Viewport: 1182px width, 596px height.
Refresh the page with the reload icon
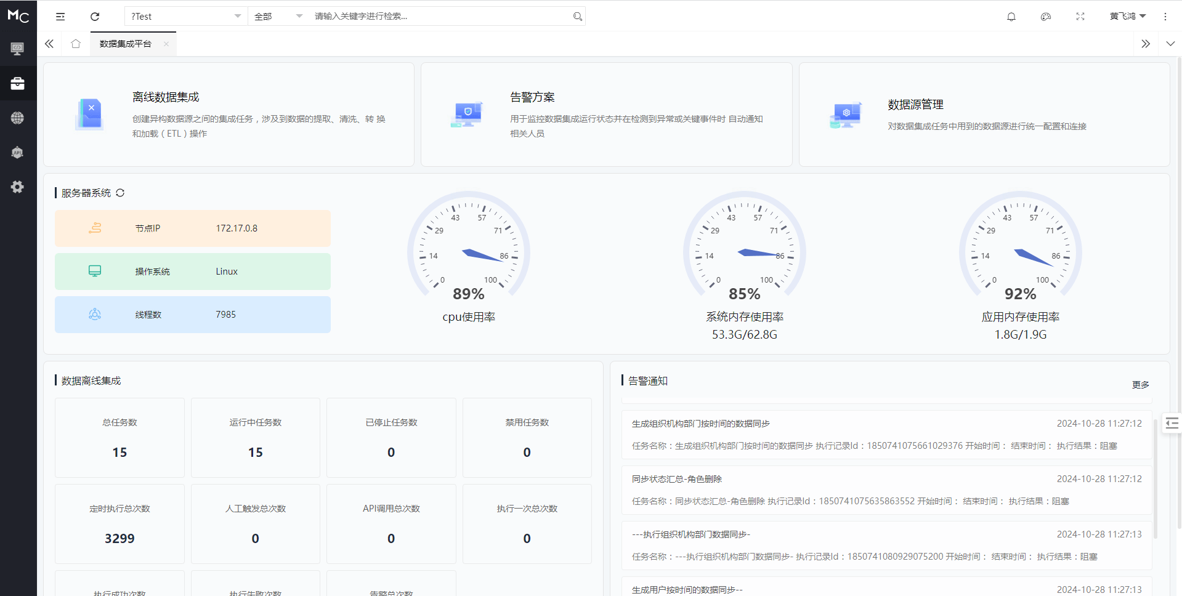(x=95, y=17)
